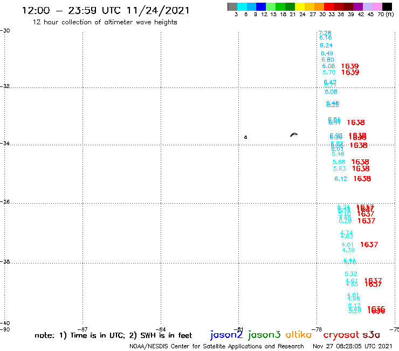Click the '12:00 – 23:59 UTC 11/24/2021' title
The image size is (399, 351).
(106, 11)
